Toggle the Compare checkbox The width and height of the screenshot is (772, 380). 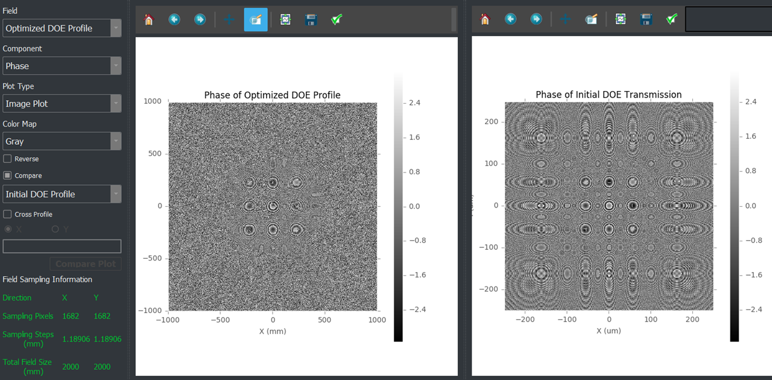pos(7,176)
